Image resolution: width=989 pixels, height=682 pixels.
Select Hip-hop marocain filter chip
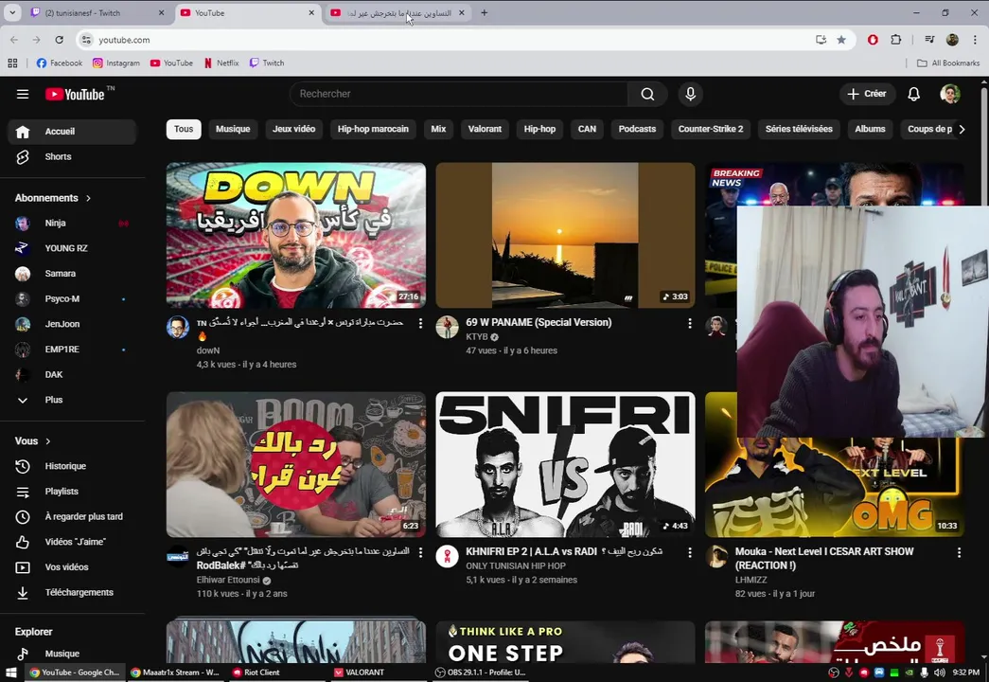(x=373, y=129)
